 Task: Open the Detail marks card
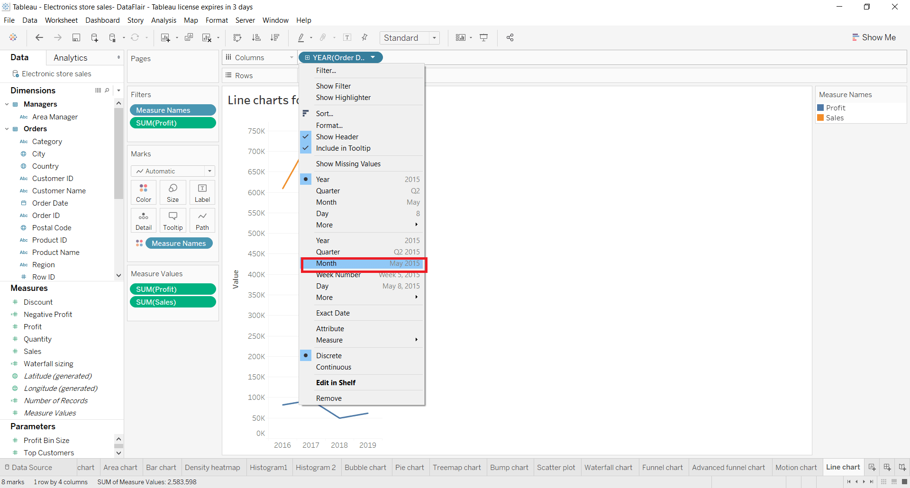144,220
